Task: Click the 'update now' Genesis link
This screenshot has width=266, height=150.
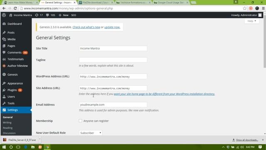Action: point(112,27)
